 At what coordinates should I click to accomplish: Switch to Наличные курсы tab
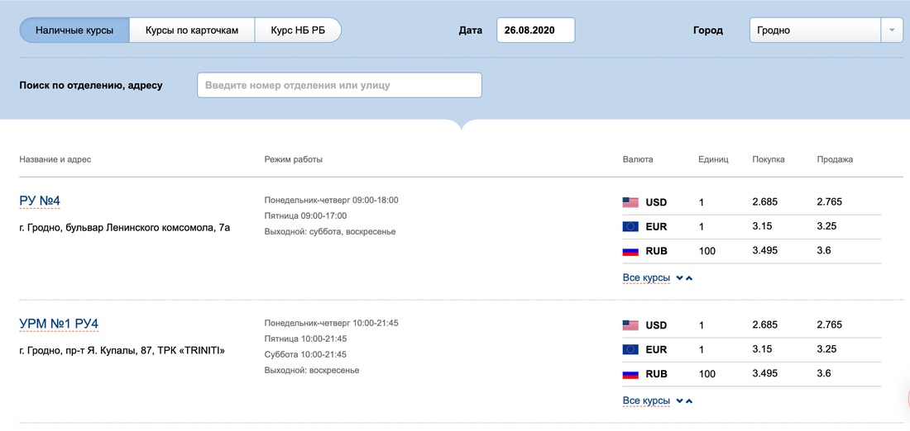pyautogui.click(x=74, y=31)
